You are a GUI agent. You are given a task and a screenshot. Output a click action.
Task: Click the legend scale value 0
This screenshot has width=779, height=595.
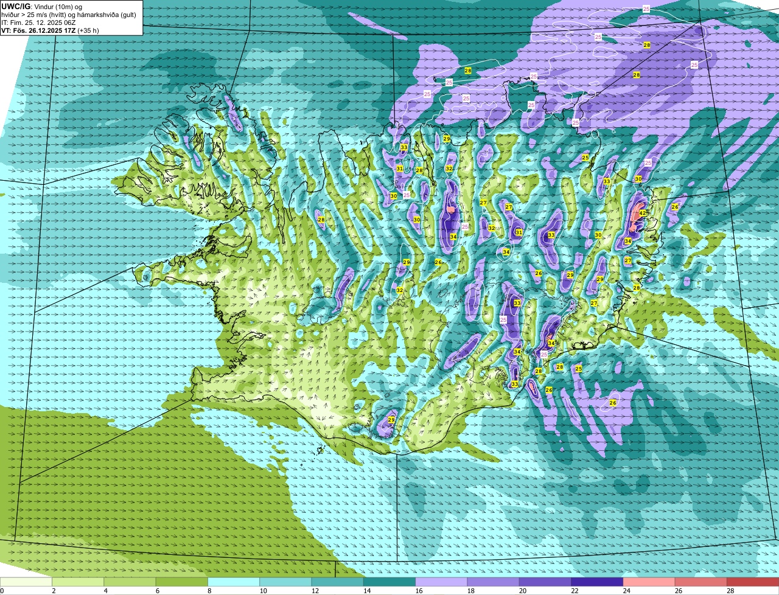tap(2, 591)
